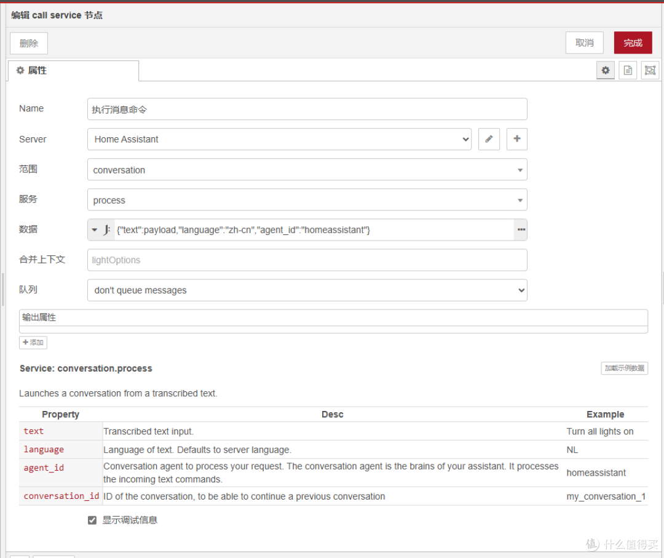This screenshot has width=664, height=558.
Task: Click the 'my_conversation_1' example value
Action: [606, 496]
